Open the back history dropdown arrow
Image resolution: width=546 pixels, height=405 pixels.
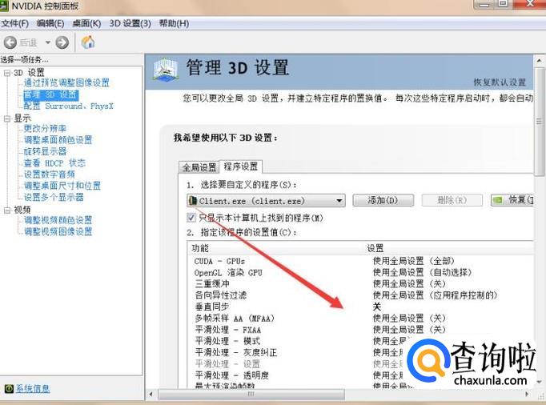tap(48, 42)
